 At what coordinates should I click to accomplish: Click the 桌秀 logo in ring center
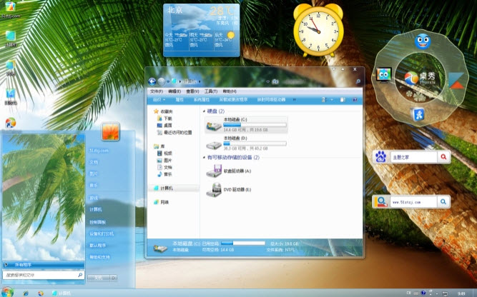tap(420, 79)
